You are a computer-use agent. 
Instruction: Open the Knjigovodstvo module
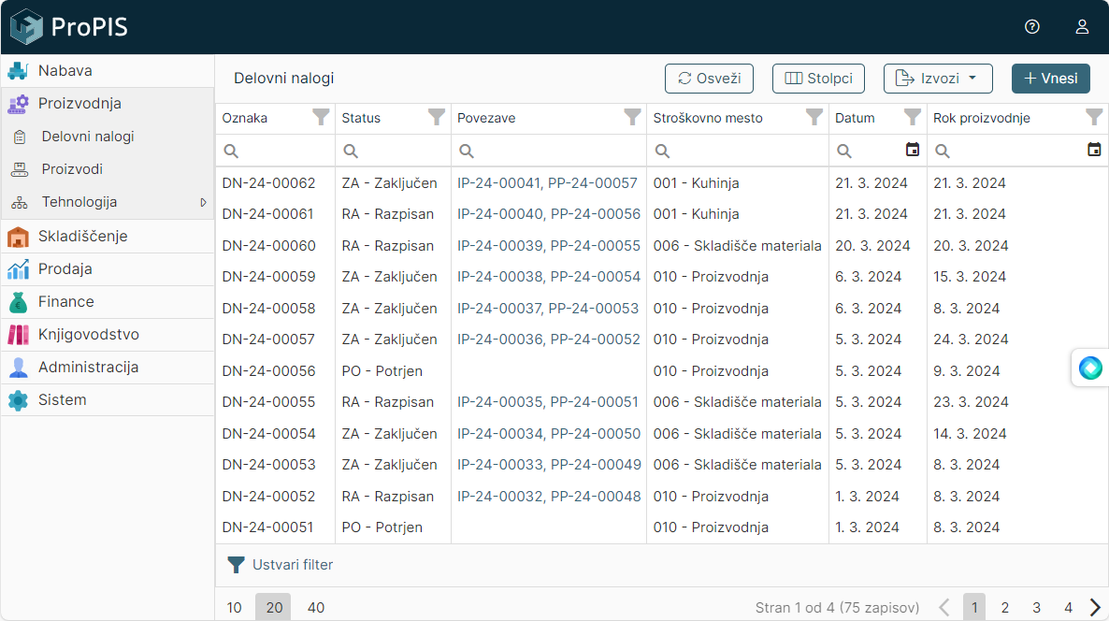[x=108, y=335]
